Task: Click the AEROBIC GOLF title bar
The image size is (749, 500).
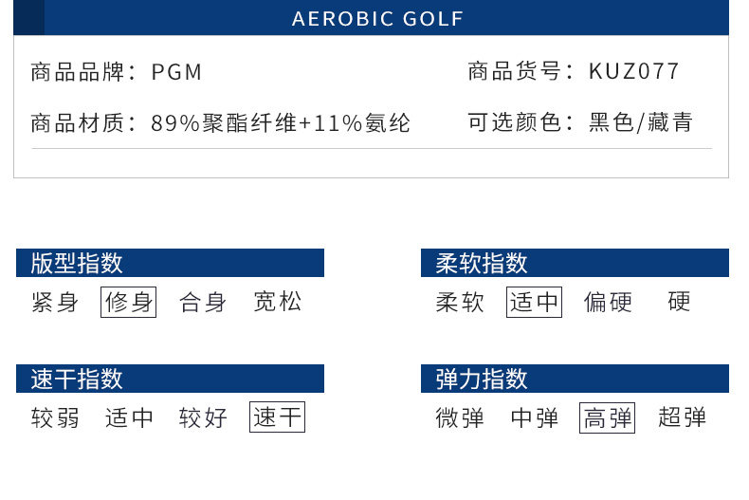Action: click(377, 19)
